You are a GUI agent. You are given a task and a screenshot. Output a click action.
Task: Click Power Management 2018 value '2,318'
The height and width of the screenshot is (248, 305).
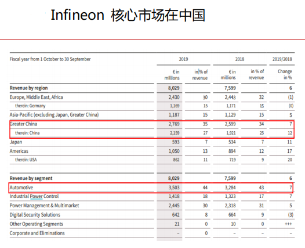click(x=230, y=206)
